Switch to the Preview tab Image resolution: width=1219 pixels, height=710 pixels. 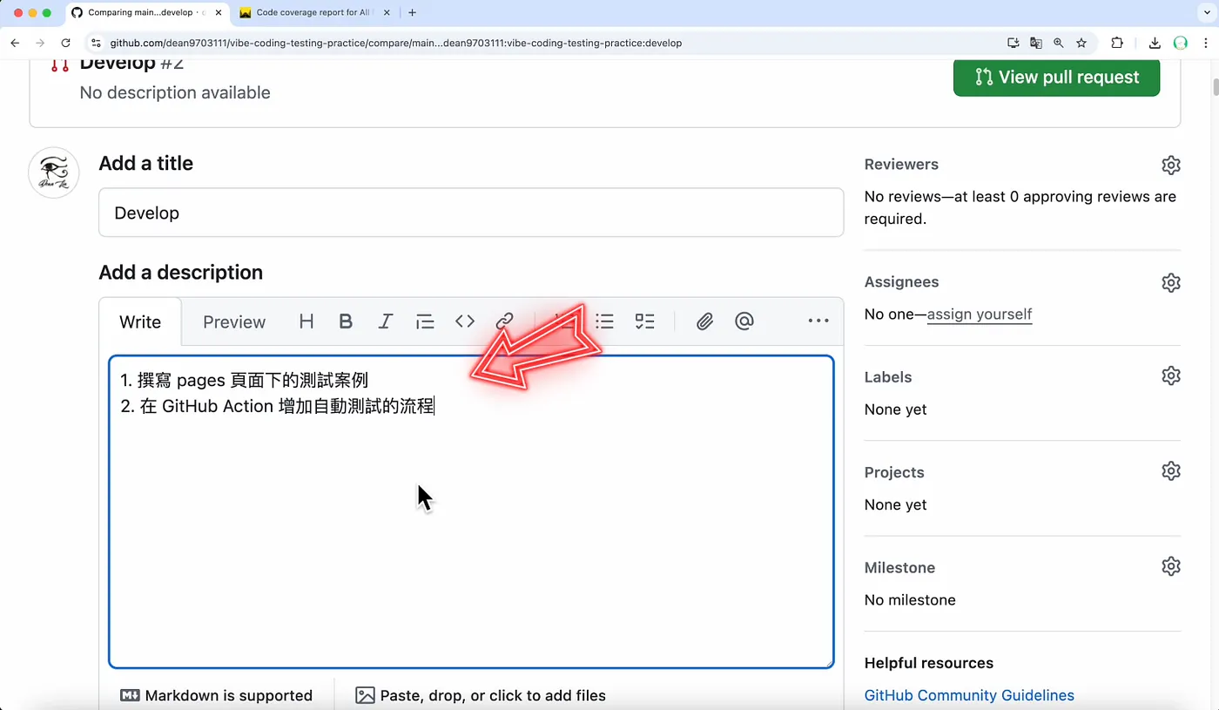(234, 322)
